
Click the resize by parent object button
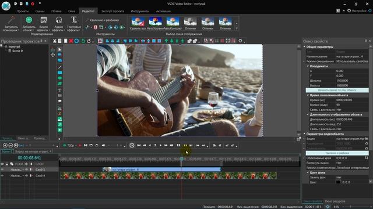[x=337, y=90]
